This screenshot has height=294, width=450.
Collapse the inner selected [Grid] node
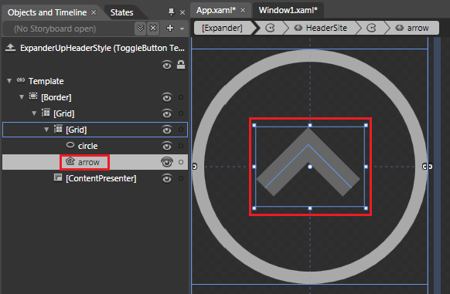pos(46,130)
